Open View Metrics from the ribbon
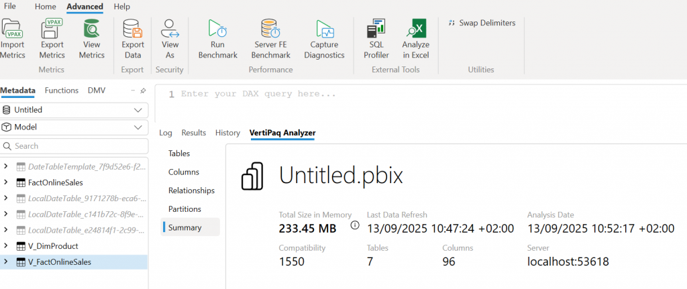This screenshot has width=687, height=289. pyautogui.click(x=92, y=30)
